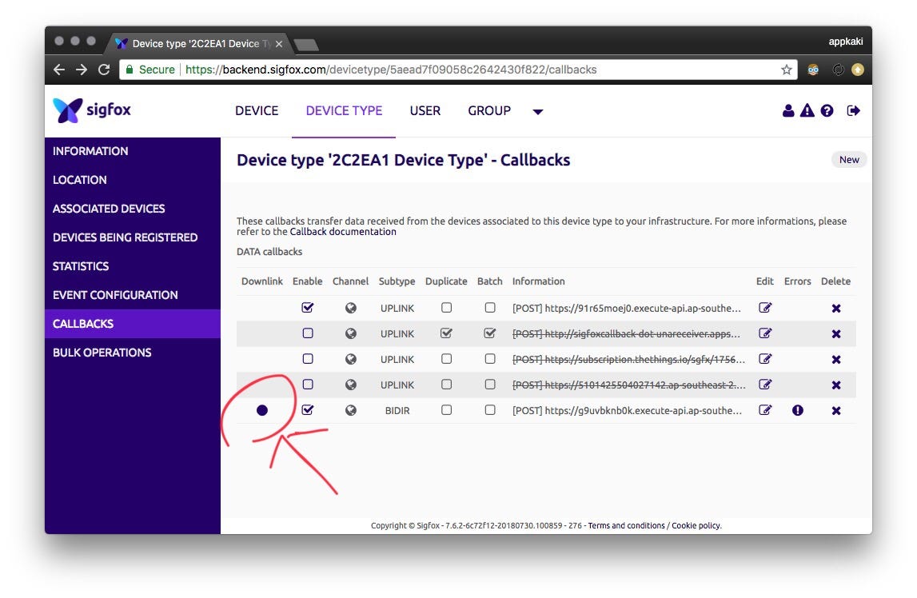Click channel globe icon of BIDIR row
The image size is (917, 598).
point(351,411)
